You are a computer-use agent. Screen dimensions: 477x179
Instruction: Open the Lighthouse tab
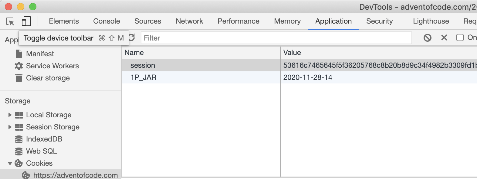point(431,21)
